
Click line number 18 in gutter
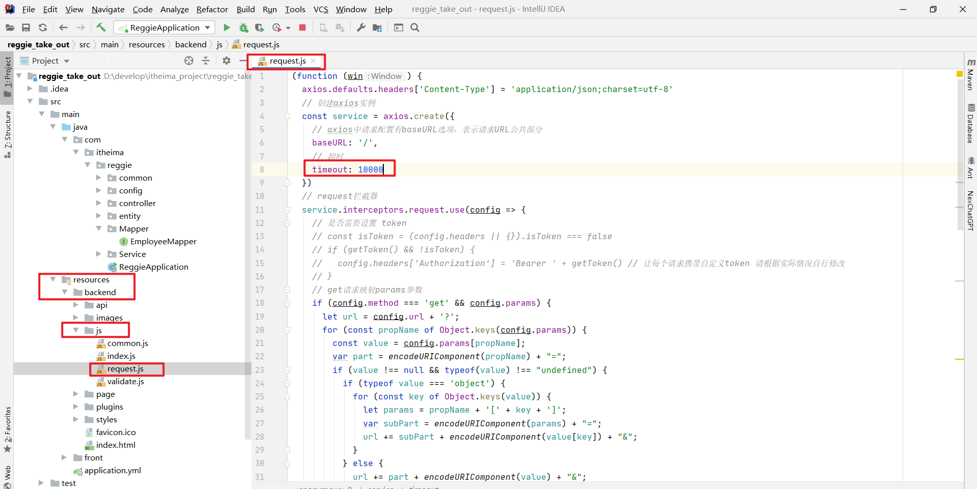coord(260,303)
